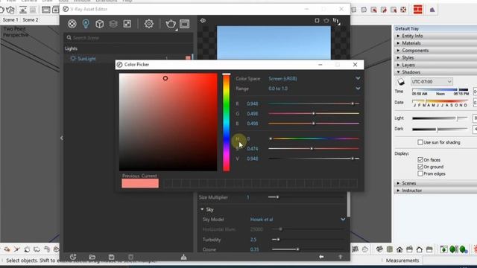Click the R red channel slider
The height and width of the screenshot is (268, 477).
tap(314, 103)
